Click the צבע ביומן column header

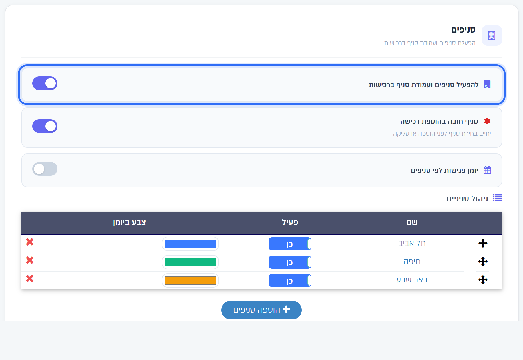click(x=129, y=222)
